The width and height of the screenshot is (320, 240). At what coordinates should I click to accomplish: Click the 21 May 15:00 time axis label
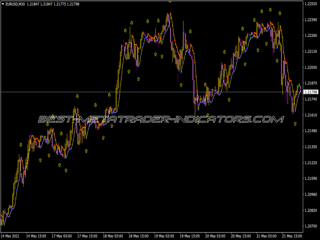click(292, 236)
